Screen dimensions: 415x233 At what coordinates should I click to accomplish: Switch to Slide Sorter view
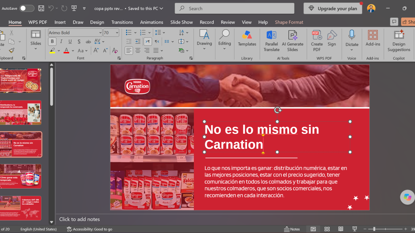click(x=327, y=229)
